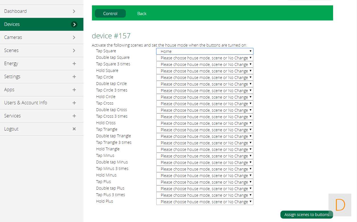
Task: Click the Back button
Action: (x=142, y=14)
